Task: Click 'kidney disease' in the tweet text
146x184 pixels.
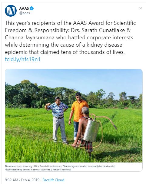Action: point(105,45)
